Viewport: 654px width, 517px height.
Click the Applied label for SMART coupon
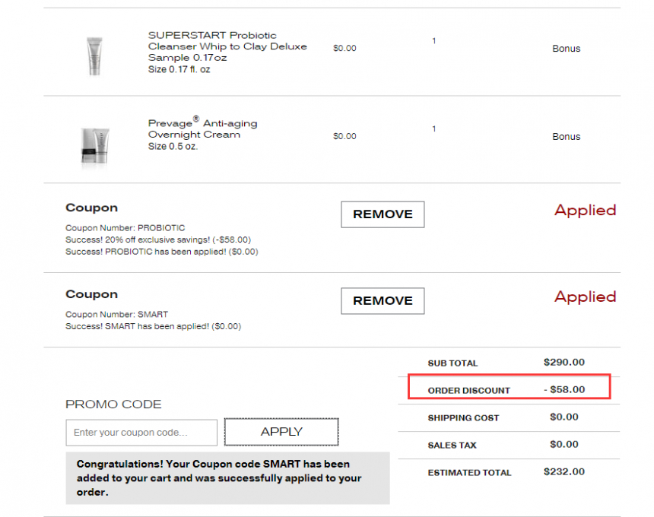(585, 297)
